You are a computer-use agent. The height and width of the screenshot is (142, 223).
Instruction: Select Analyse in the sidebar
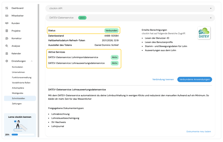16,46
